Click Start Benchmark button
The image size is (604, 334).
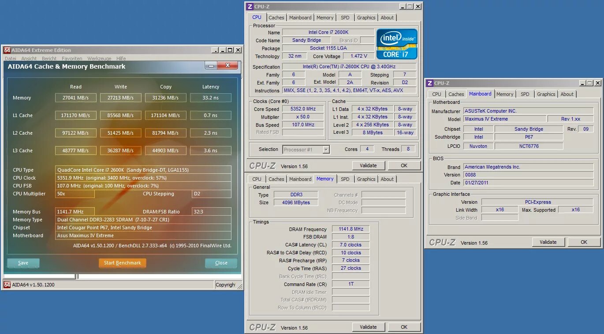(x=123, y=263)
